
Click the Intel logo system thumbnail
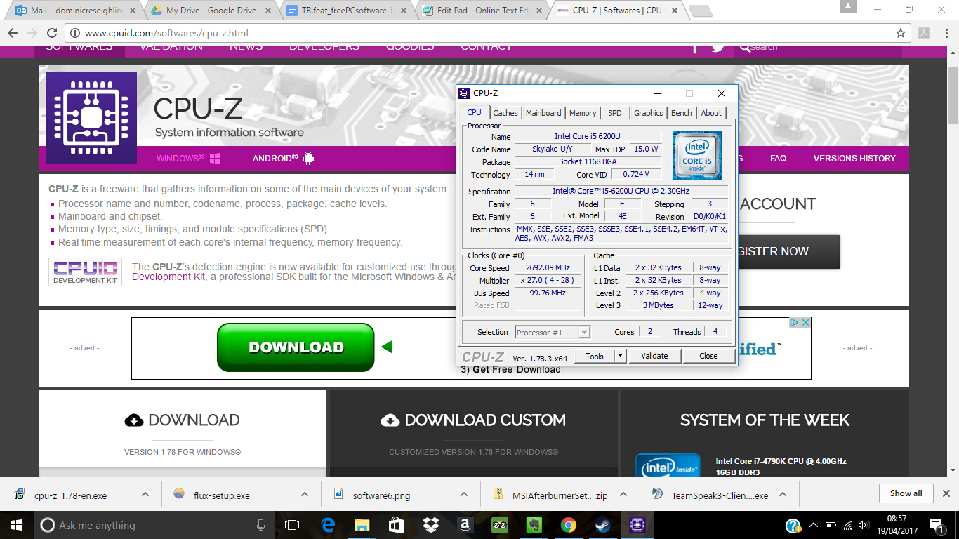(x=668, y=466)
